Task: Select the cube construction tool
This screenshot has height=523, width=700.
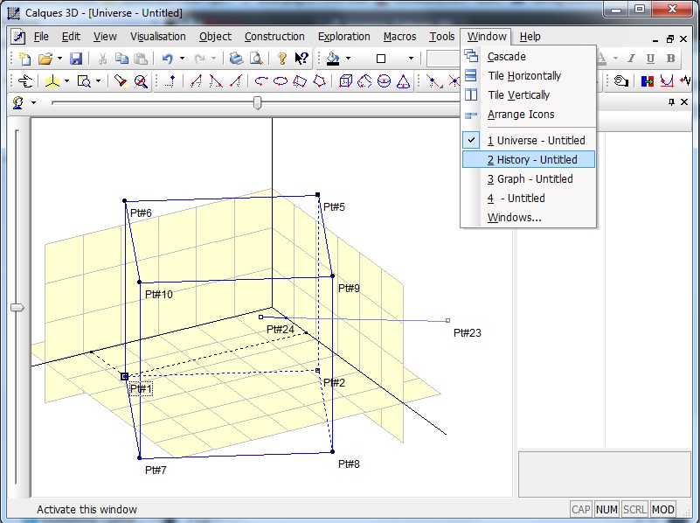Action: [346, 81]
